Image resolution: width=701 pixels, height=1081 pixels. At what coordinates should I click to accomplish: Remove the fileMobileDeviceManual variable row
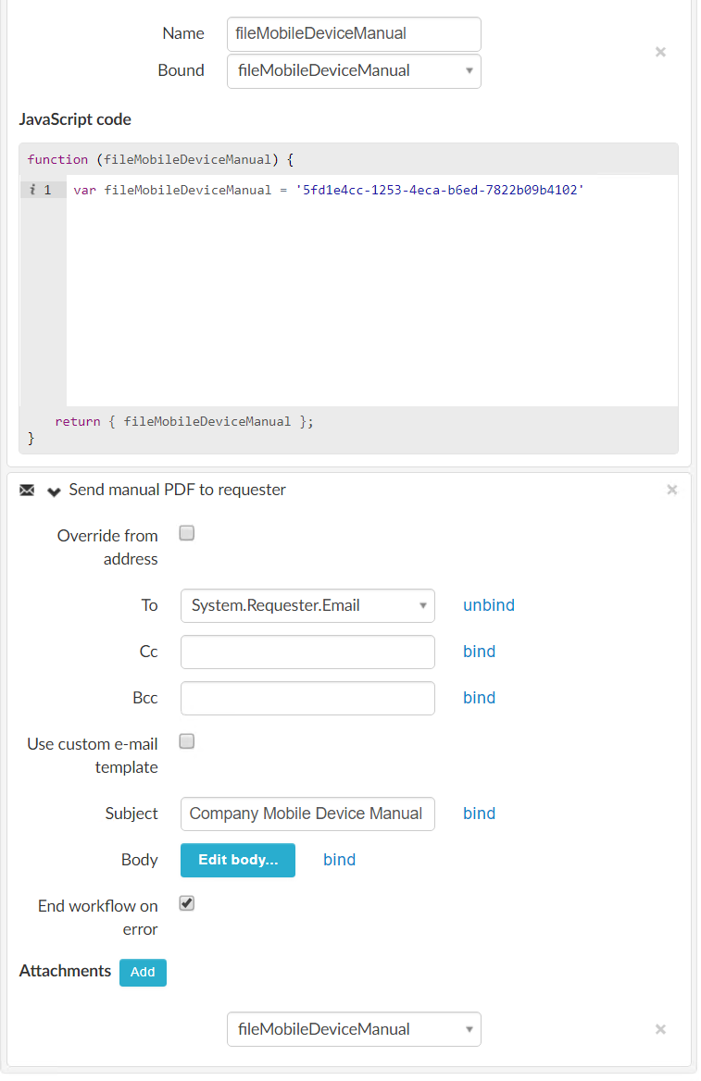660,52
